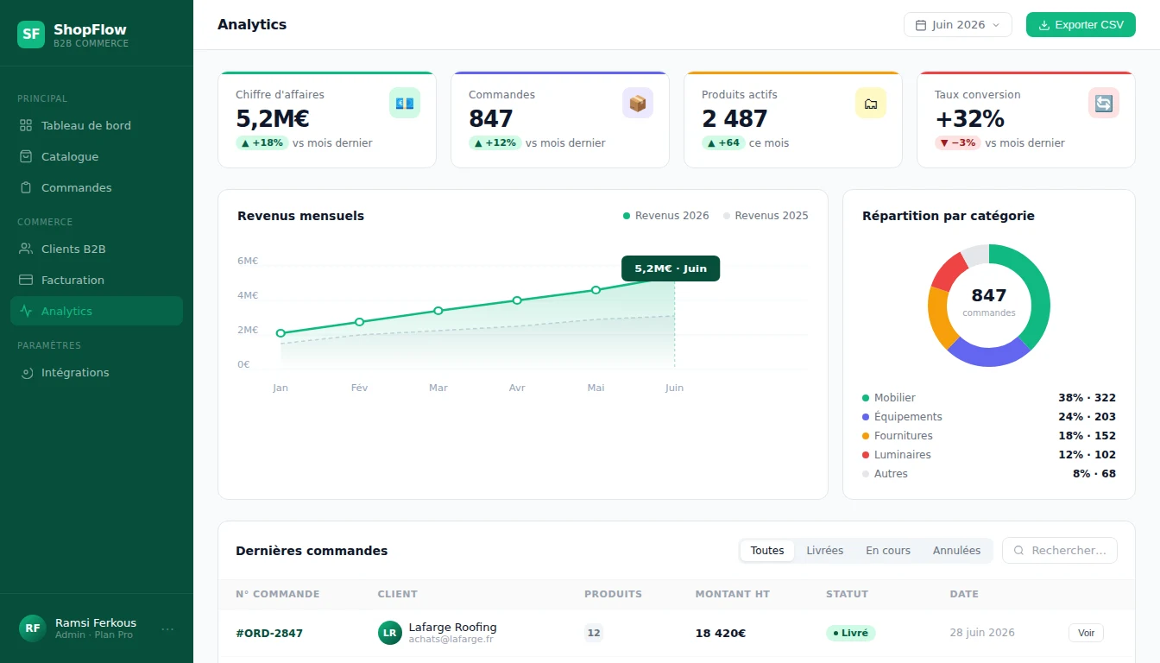Go to Tableau de bord
This screenshot has height=663, width=1160.
click(x=97, y=125)
